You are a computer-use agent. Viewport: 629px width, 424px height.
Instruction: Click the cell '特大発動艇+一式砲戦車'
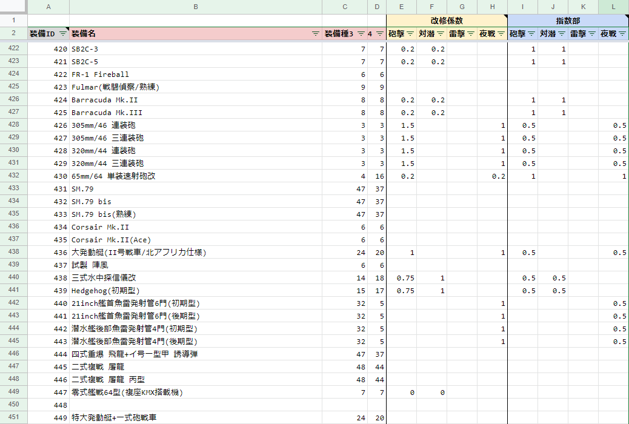pos(196,417)
